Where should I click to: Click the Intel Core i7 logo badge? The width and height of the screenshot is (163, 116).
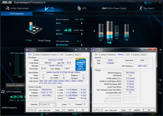point(80,64)
